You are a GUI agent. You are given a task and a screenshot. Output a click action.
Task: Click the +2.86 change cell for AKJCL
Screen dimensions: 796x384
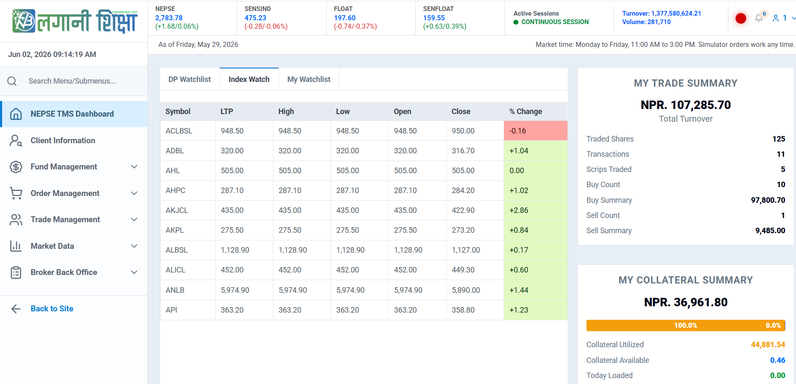click(535, 210)
